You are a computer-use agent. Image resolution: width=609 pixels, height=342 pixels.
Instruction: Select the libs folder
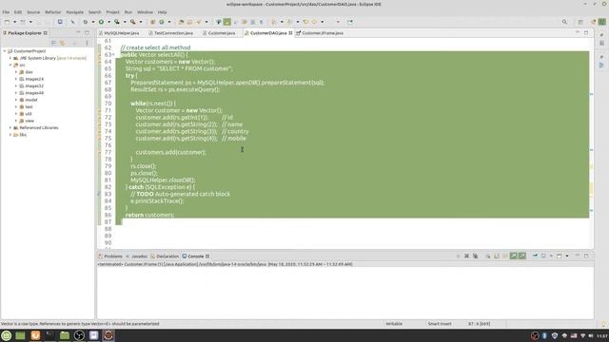23,135
